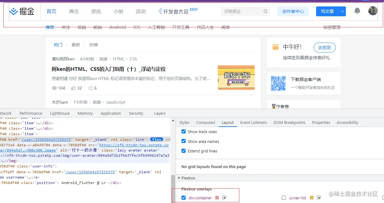The image size is (384, 203).
Task: Switch to Styles tab
Action: tap(184, 122)
